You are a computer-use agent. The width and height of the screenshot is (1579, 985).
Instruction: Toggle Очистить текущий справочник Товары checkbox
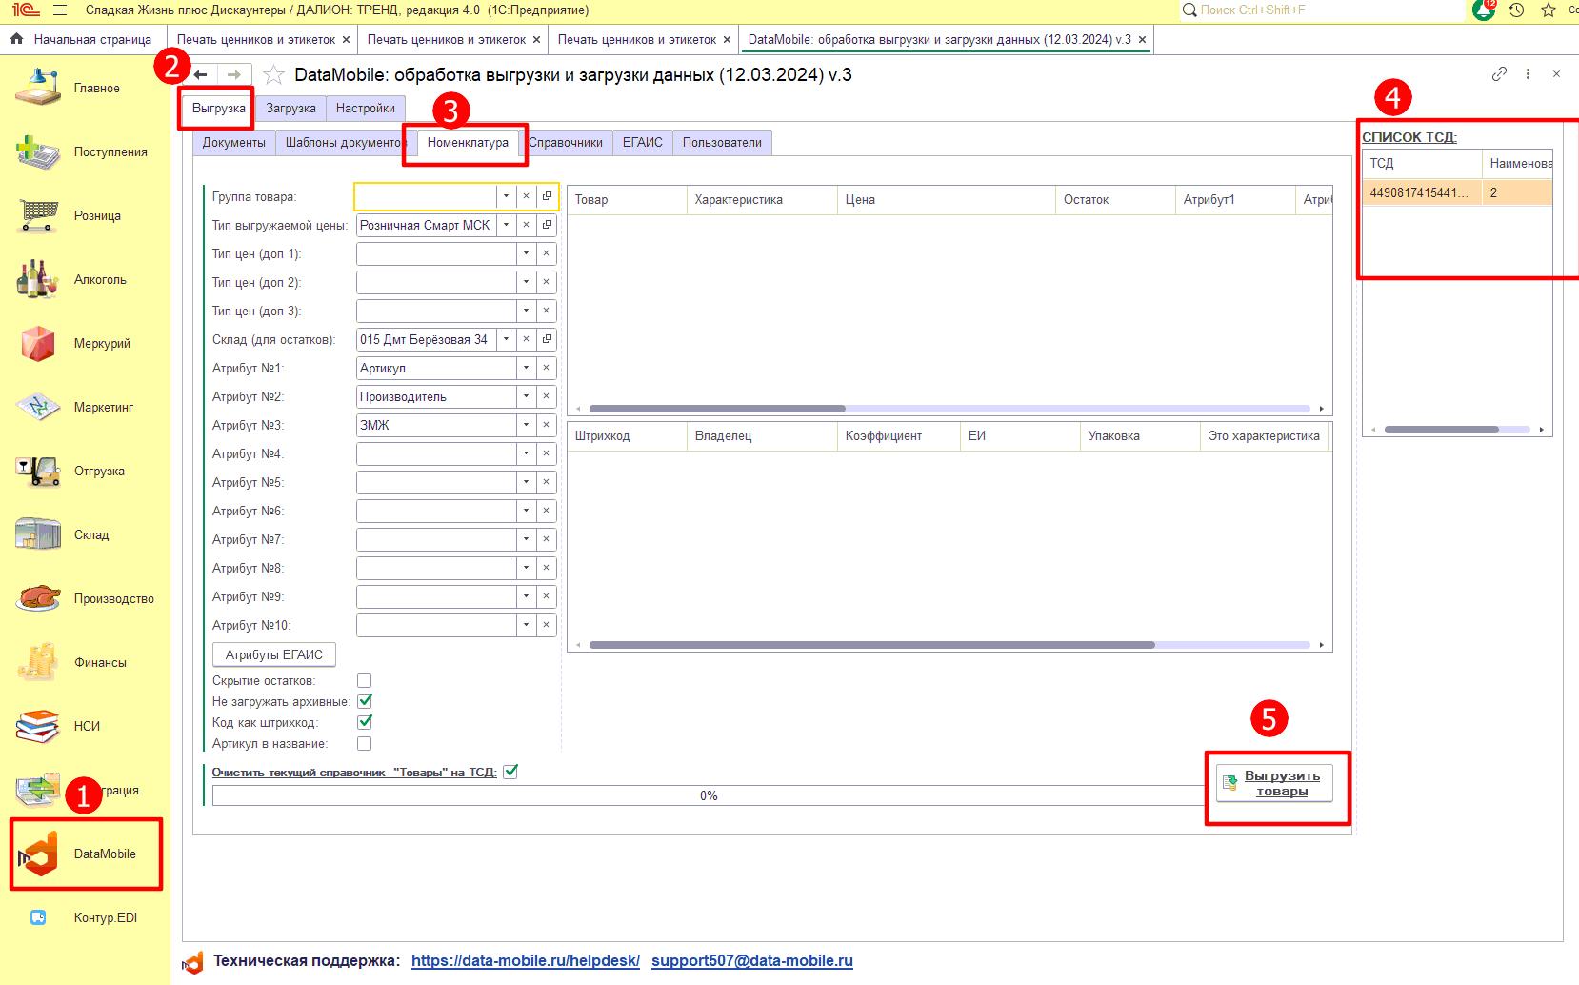click(510, 772)
